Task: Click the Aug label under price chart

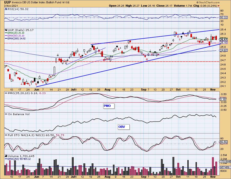Action: pos(107,89)
